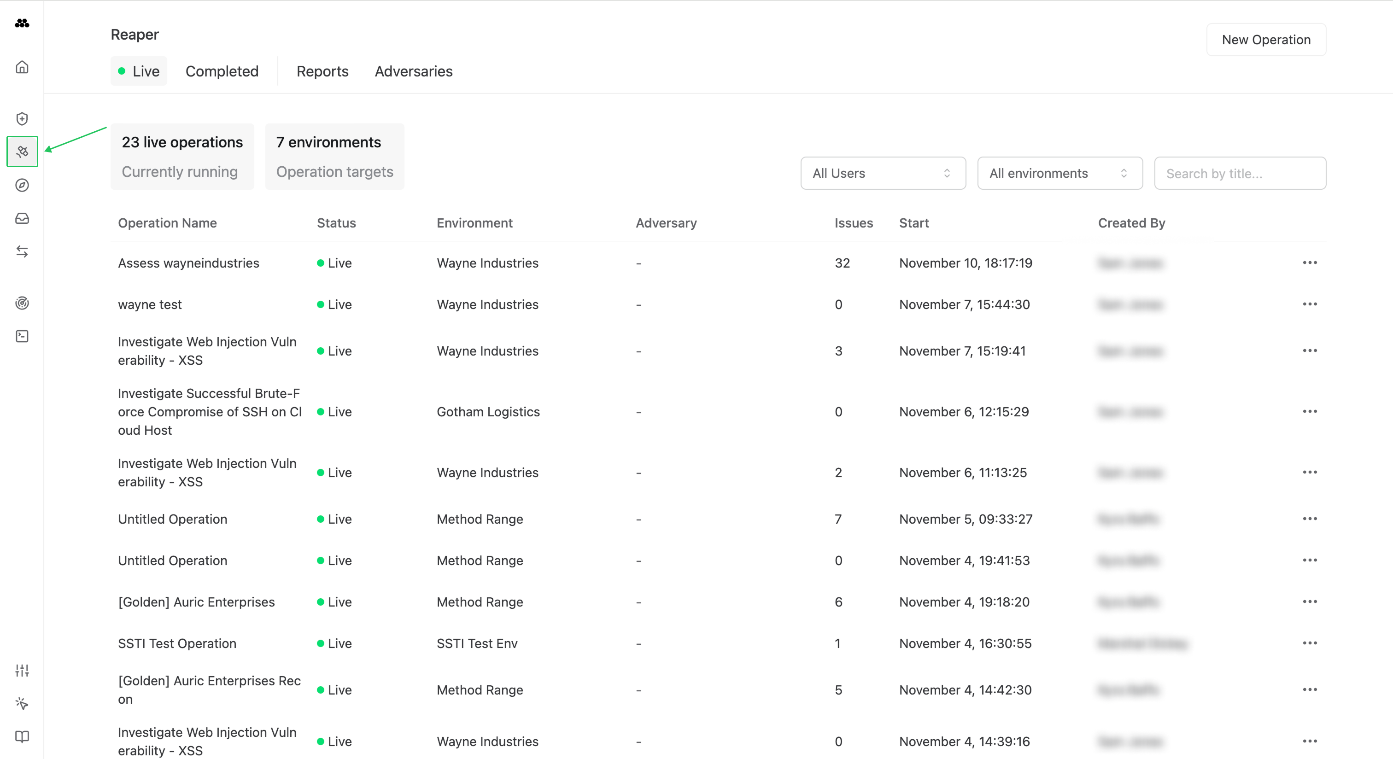Open the wayne test operation
The width and height of the screenshot is (1393, 759).
(x=150, y=304)
